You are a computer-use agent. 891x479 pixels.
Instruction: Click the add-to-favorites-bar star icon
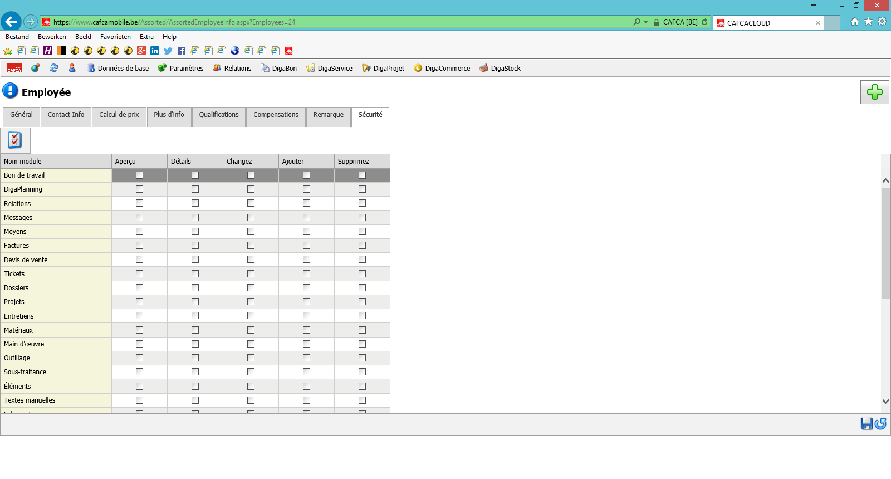click(x=8, y=51)
